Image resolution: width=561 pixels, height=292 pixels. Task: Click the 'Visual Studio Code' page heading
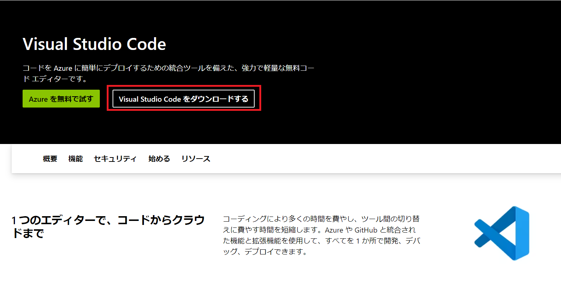coord(94,44)
